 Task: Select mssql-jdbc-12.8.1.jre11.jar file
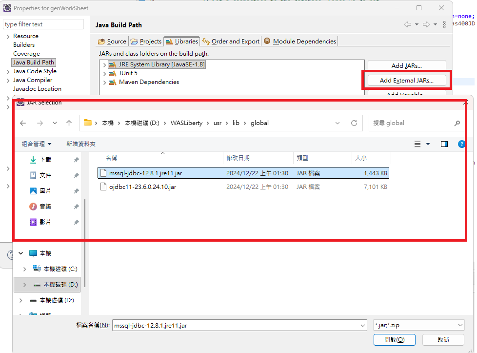pyautogui.click(x=243, y=173)
